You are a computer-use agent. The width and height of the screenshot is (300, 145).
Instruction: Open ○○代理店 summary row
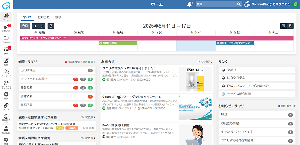click(x=57, y=71)
